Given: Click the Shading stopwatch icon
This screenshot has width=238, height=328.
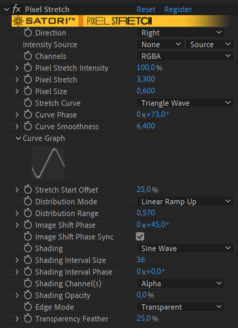Looking at the screenshot, I should [28, 248].
